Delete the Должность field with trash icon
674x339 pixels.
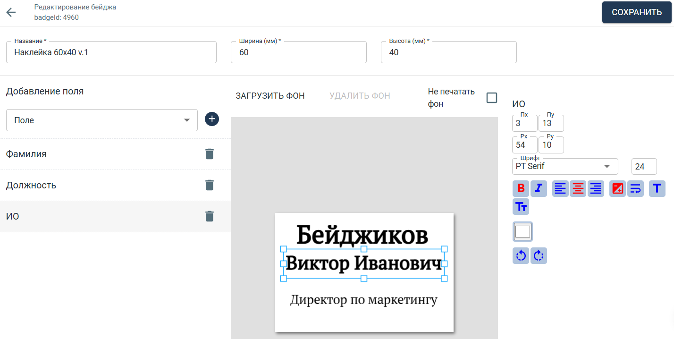click(210, 185)
